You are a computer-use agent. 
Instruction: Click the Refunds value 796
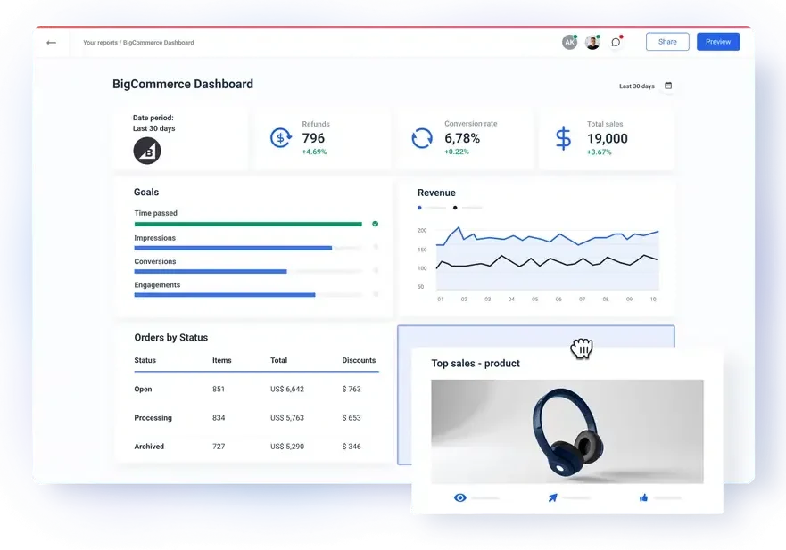click(x=313, y=138)
